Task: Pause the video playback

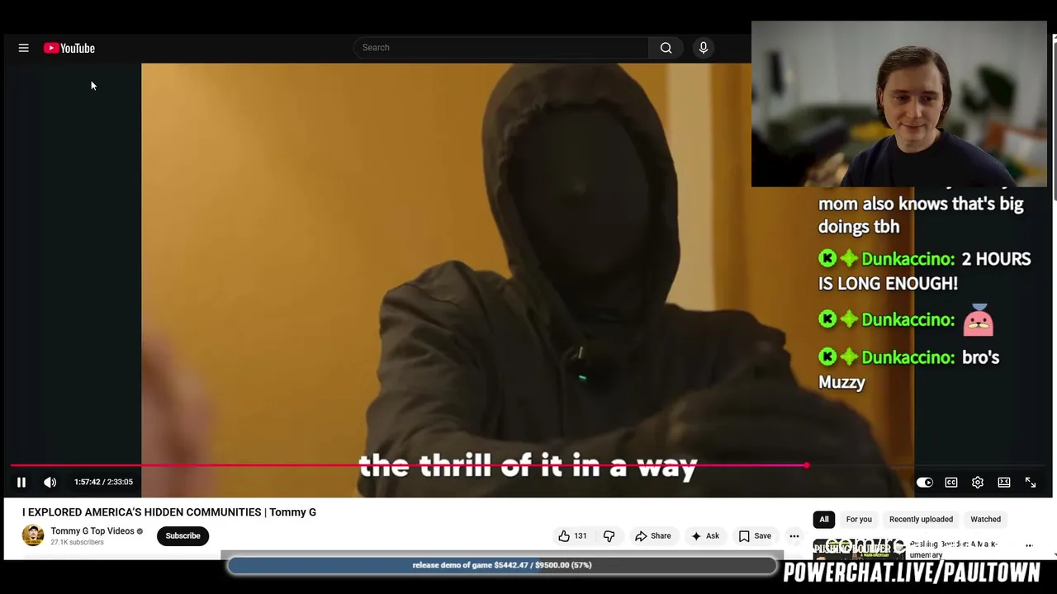Action: point(21,482)
